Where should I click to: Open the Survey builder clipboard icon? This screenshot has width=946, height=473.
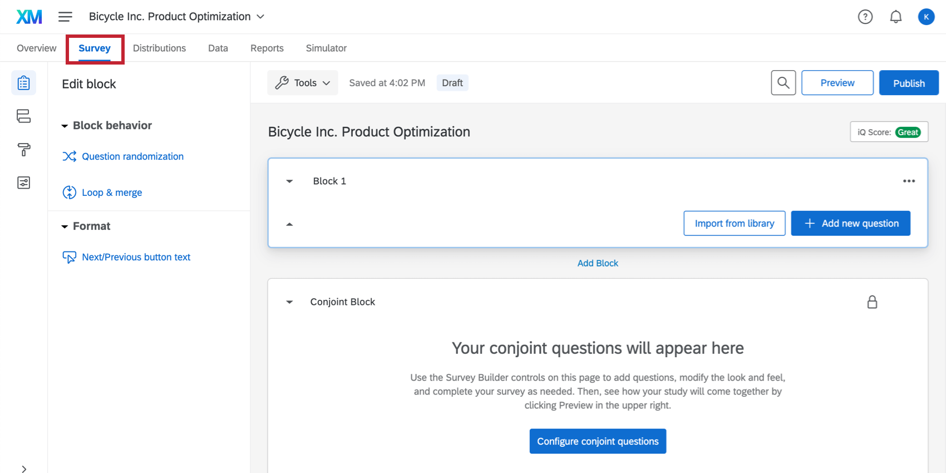(x=23, y=83)
